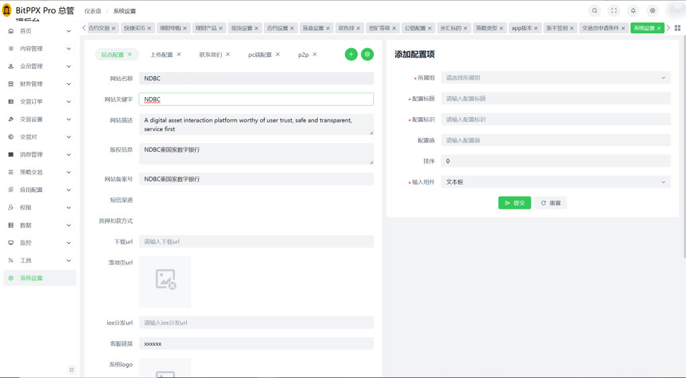
Task: Click the 网站描述 textarea
Action: pyautogui.click(x=257, y=124)
